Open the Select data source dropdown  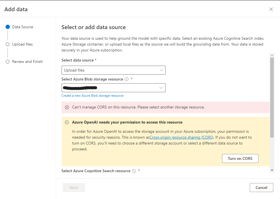(x=113, y=70)
